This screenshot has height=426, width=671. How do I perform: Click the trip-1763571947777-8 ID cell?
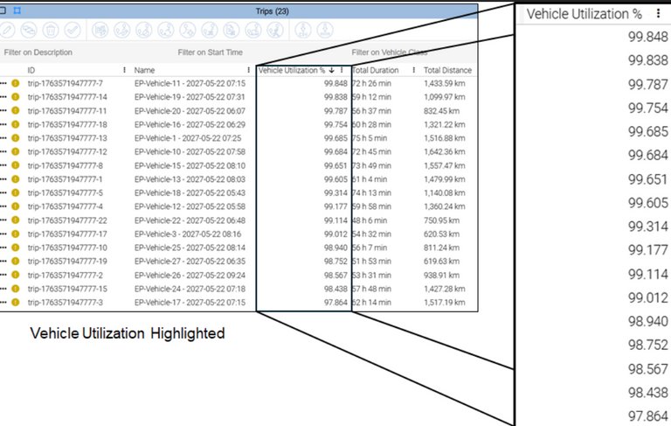tap(65, 165)
